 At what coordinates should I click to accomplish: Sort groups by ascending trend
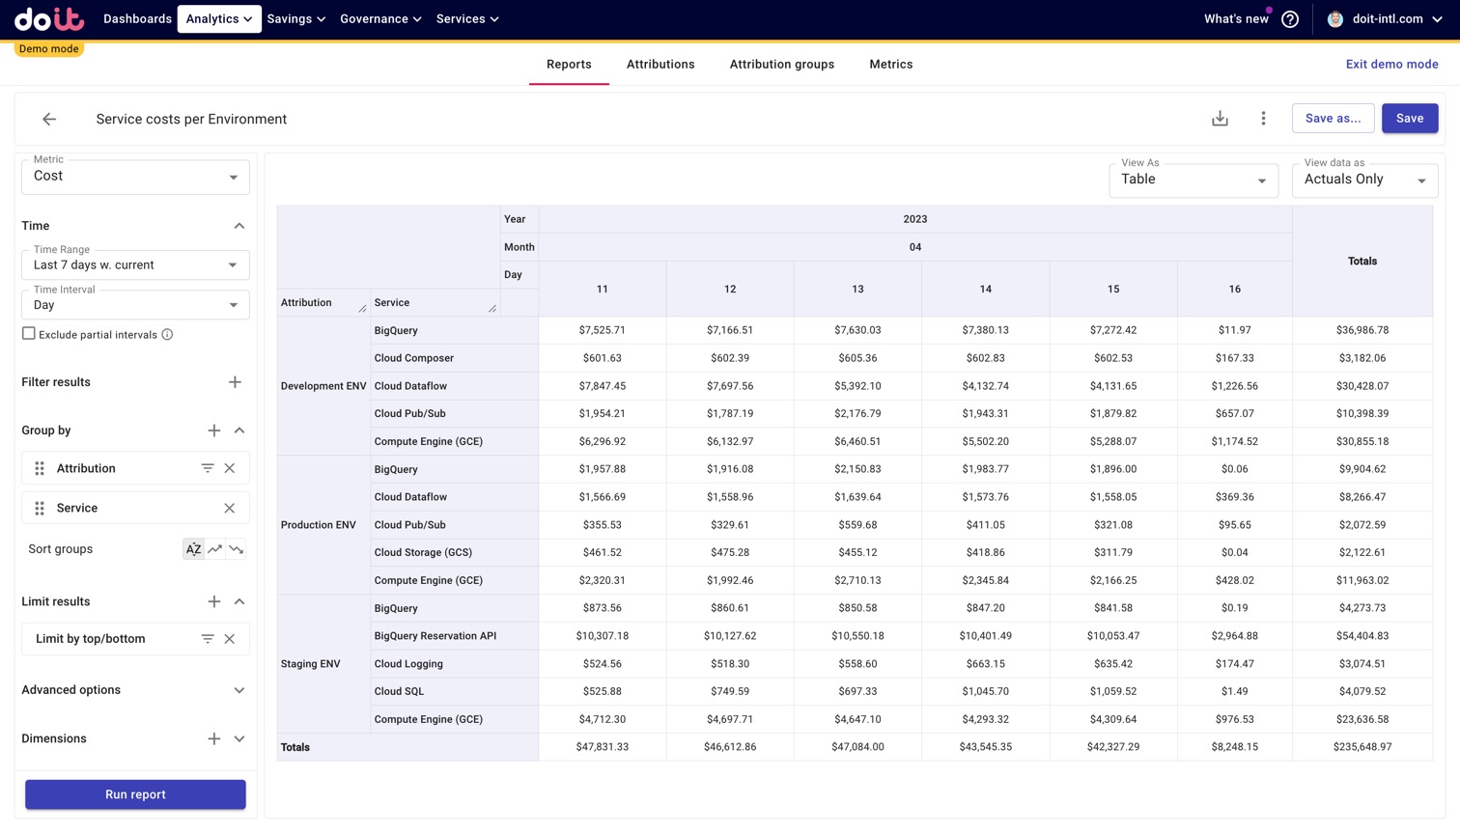tap(215, 549)
